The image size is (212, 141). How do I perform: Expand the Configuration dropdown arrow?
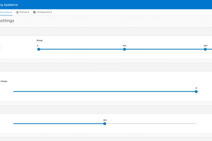coord(51,12)
